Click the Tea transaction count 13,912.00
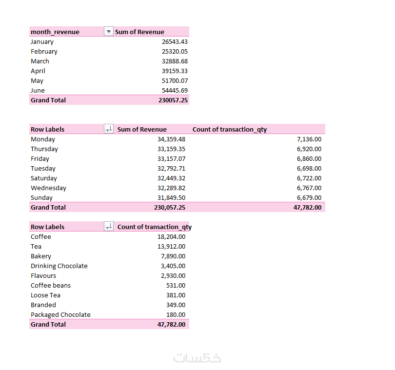The height and width of the screenshot is (370, 395). point(171,246)
